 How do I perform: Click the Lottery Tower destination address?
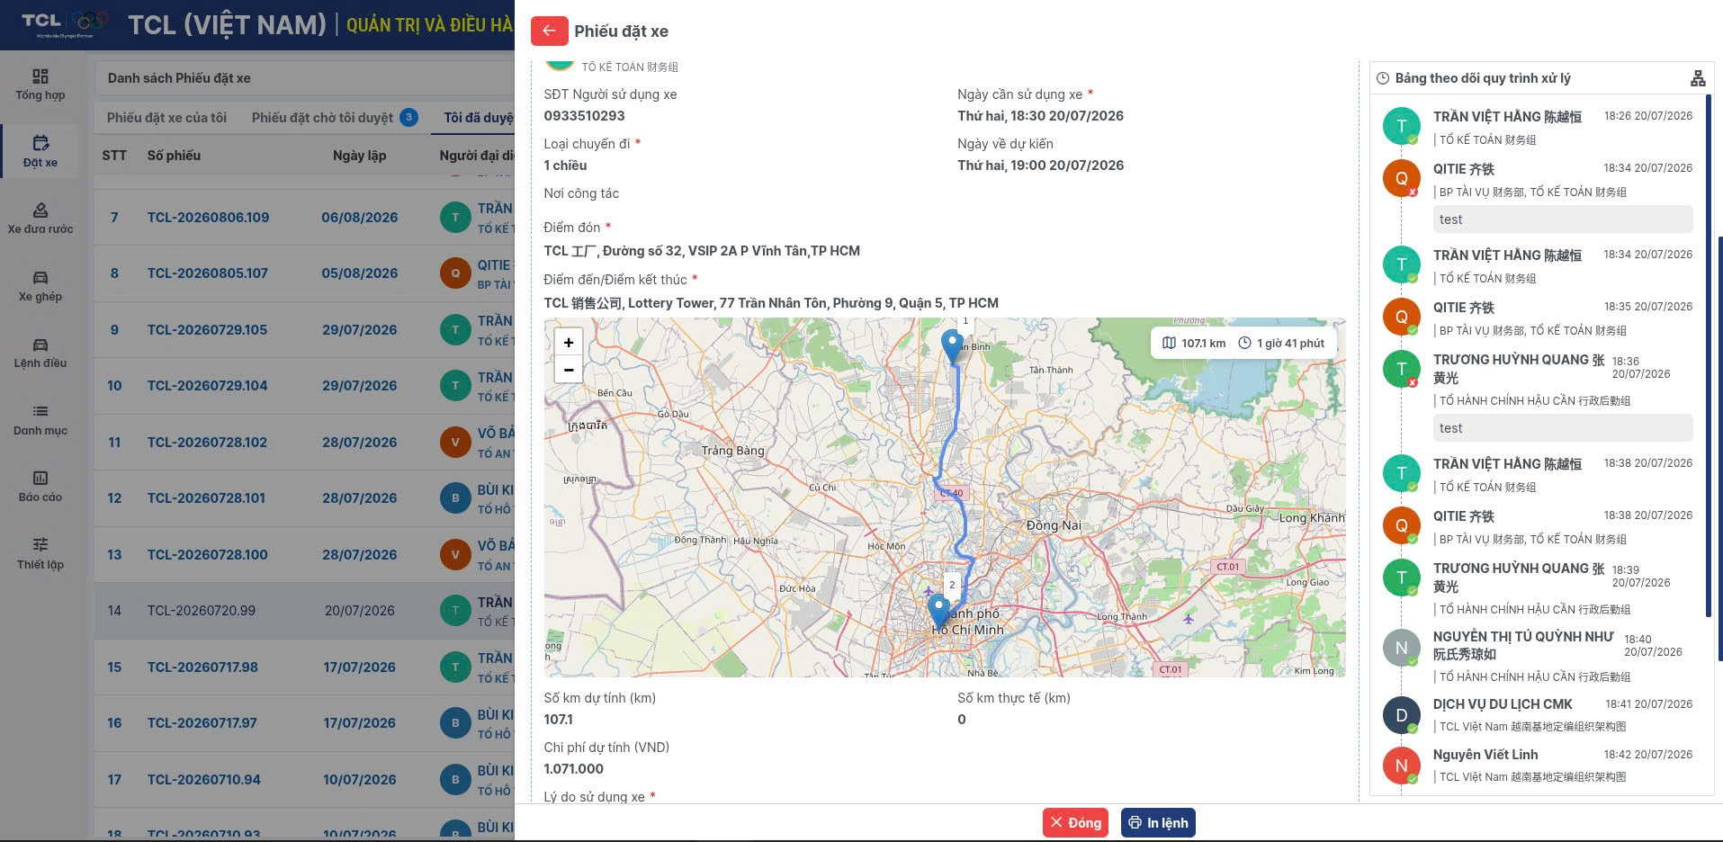click(x=771, y=303)
